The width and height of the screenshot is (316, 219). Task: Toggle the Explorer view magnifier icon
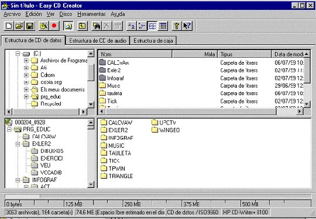pos(68,26)
